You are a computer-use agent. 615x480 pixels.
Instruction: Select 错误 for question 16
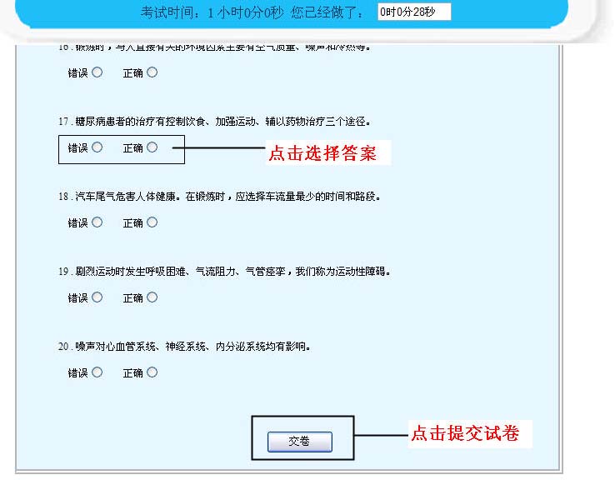tap(97, 72)
